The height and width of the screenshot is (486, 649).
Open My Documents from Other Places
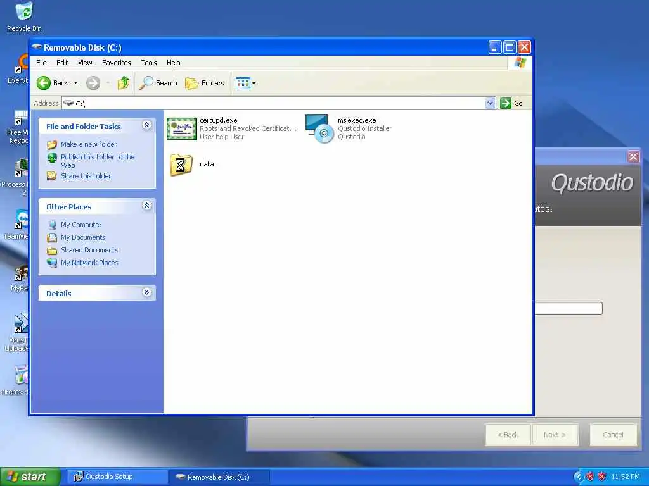83,238
